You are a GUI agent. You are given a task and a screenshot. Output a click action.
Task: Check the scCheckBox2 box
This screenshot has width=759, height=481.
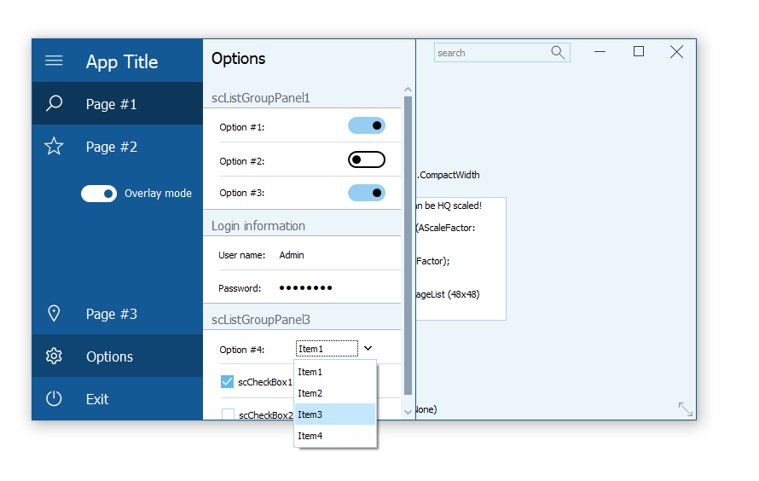(228, 414)
